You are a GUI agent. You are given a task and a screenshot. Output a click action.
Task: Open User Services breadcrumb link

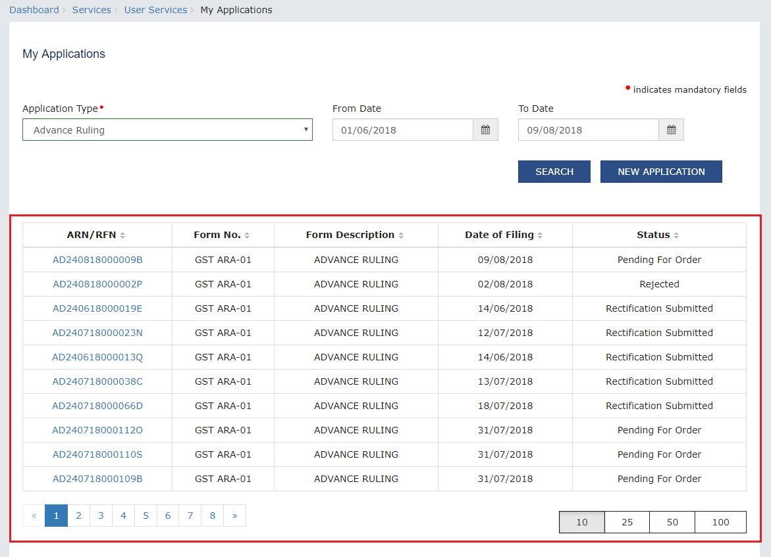[x=155, y=10]
